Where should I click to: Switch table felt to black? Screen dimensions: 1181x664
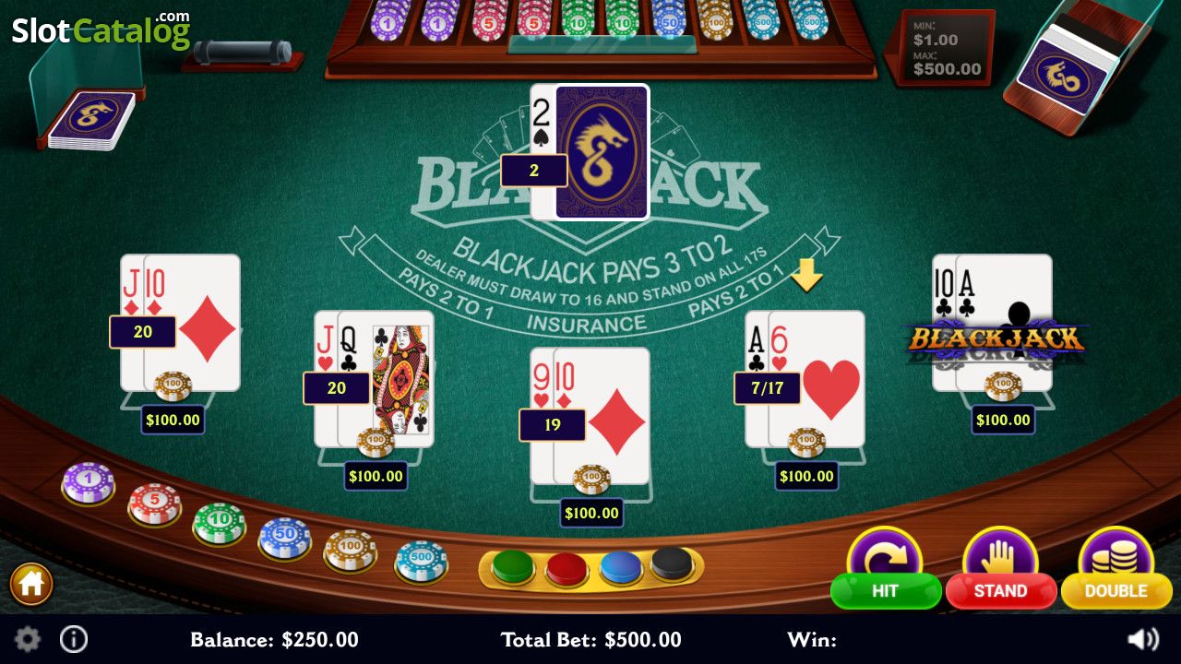[x=673, y=563]
